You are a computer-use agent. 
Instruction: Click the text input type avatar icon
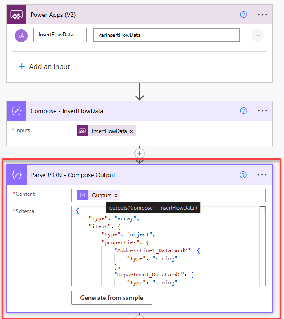point(21,36)
